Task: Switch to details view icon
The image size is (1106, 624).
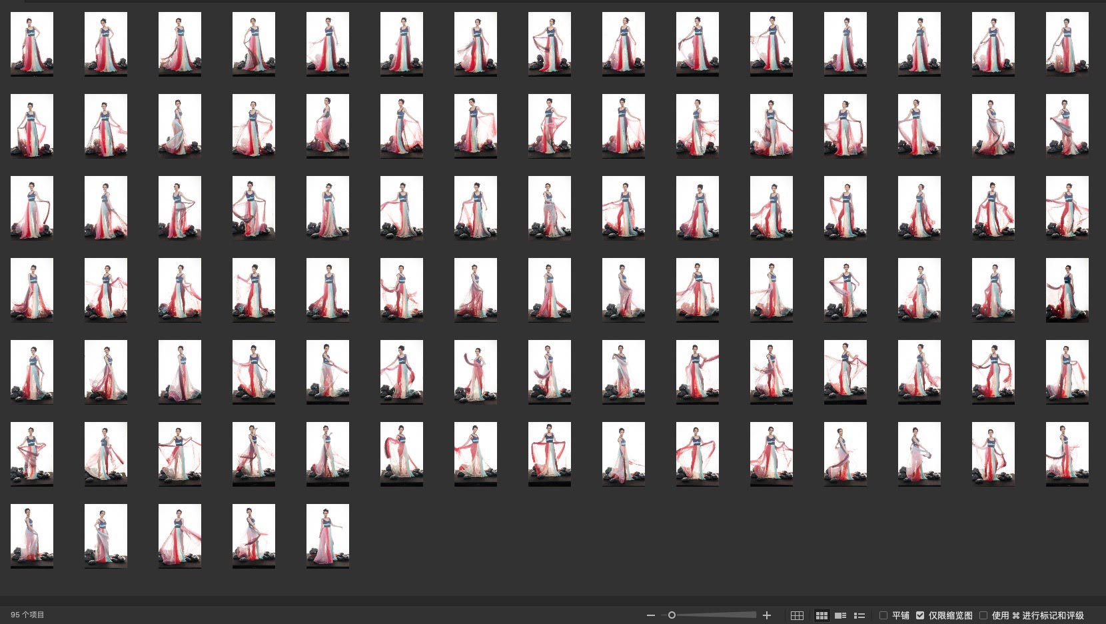Action: pyautogui.click(x=841, y=615)
